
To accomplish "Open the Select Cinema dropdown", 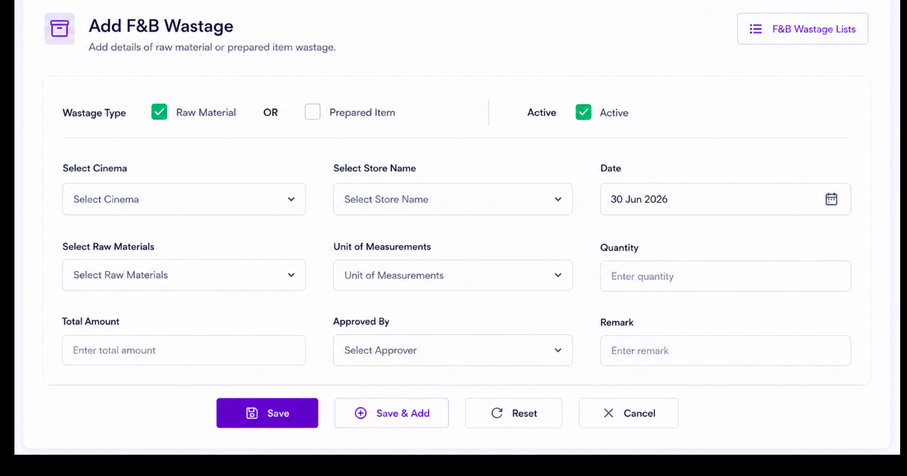I will coord(184,200).
